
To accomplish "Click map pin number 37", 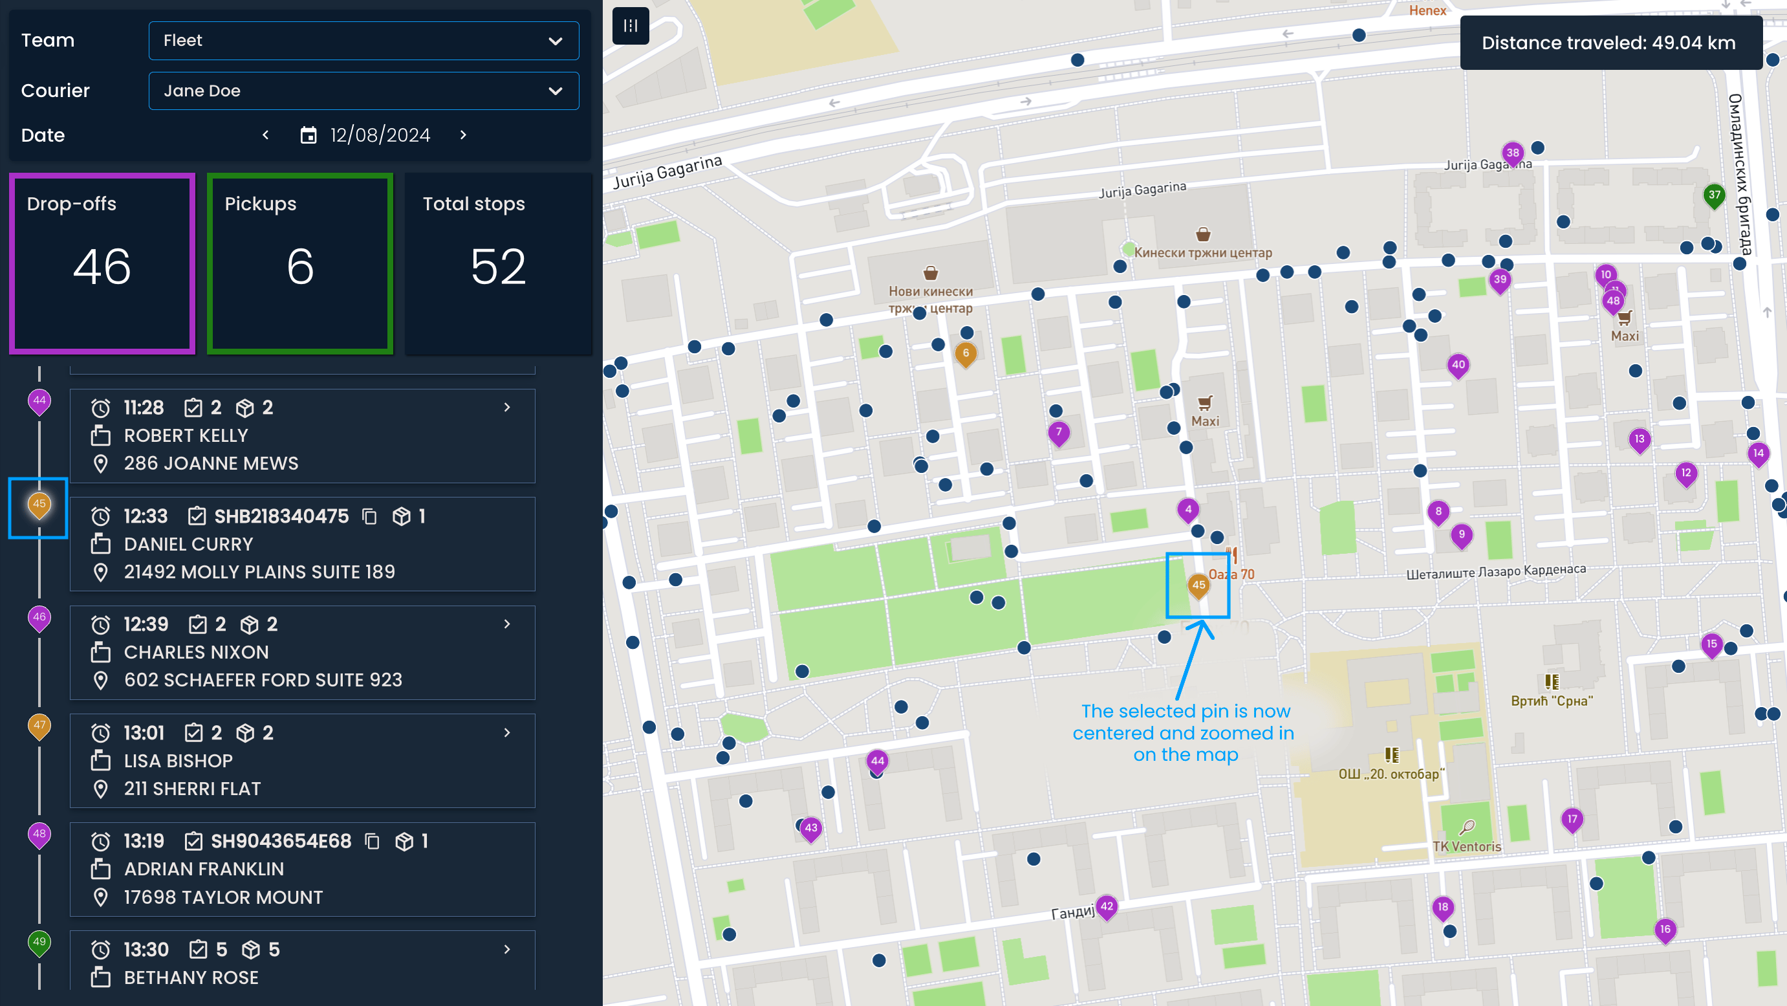I will coord(1714,195).
